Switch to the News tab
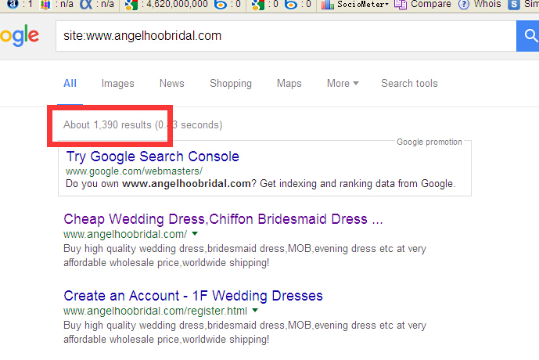The image size is (539, 360). tap(172, 83)
